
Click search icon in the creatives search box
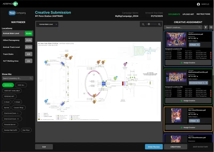200,27
